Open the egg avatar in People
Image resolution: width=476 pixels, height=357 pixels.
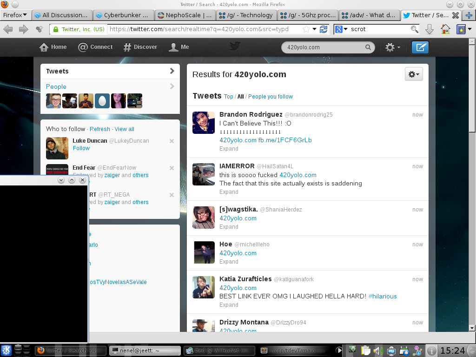102,101
